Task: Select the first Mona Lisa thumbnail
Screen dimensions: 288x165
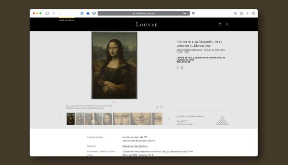Action: click(71, 119)
